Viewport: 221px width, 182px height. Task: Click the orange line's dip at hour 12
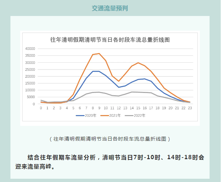pos(118,81)
